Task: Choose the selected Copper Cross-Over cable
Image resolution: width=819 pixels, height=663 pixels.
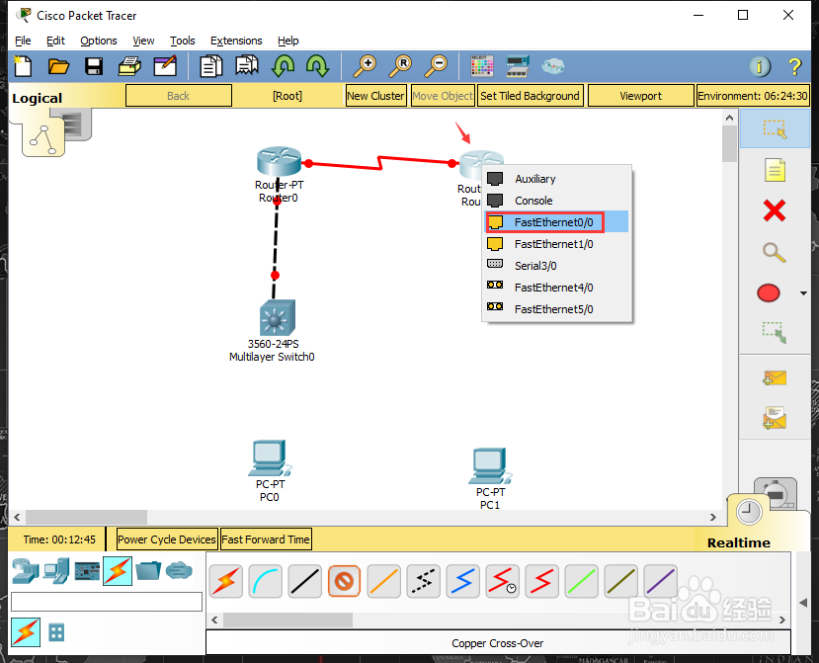Action: [x=344, y=581]
